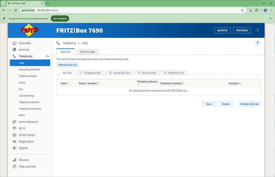
Task: Show Outgoing Calls tab
Action: point(91,73)
